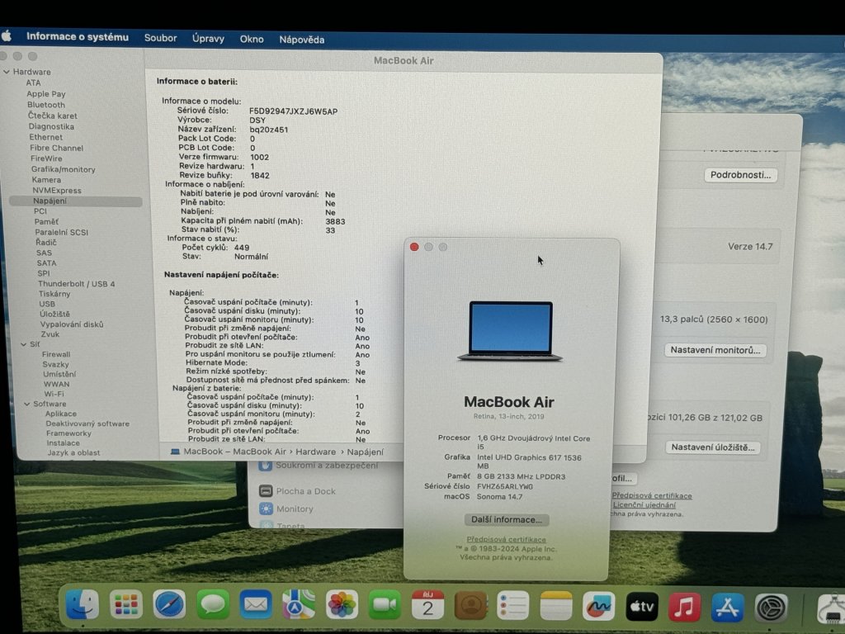This screenshot has height=634, width=845.
Task: Open the Soubor menu
Action: [161, 38]
